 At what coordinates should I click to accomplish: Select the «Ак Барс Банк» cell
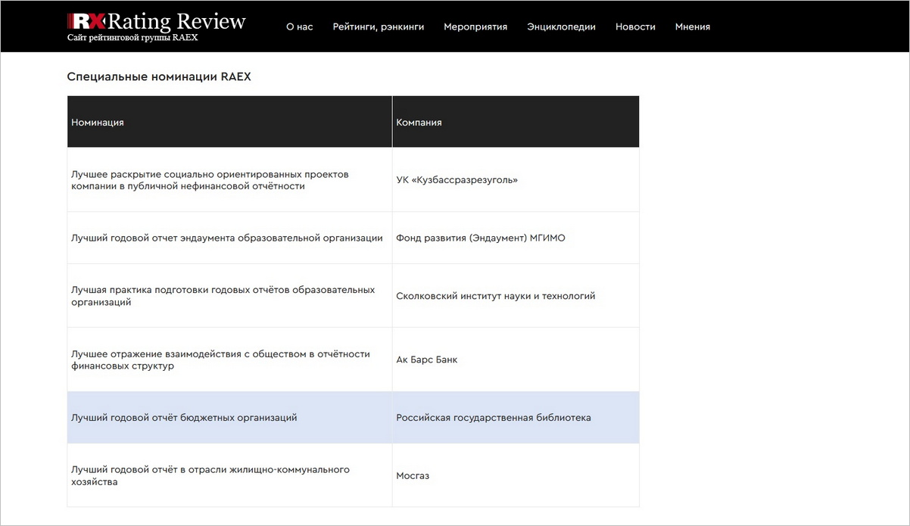coord(427,359)
